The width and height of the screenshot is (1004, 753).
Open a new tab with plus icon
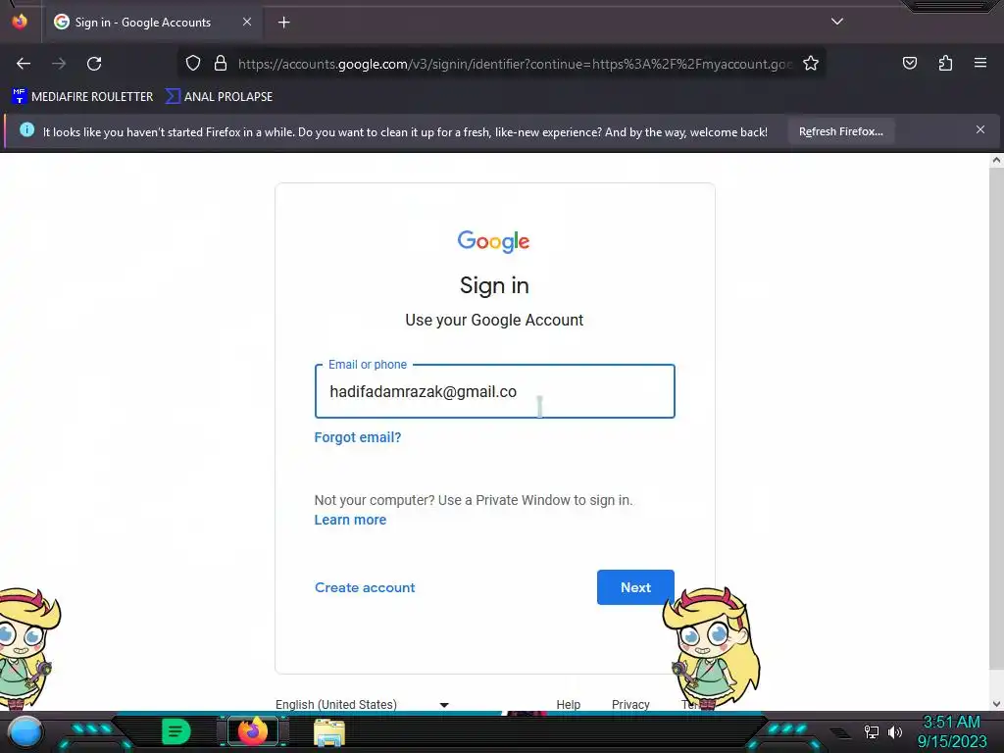(283, 23)
